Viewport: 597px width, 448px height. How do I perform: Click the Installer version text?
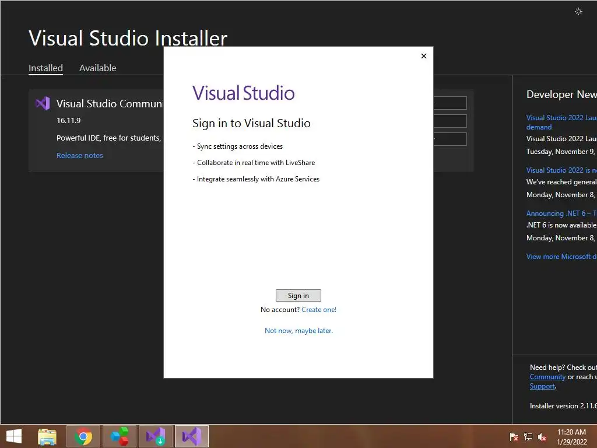tap(563, 406)
